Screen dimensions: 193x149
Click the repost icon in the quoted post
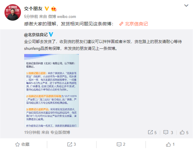150,132
